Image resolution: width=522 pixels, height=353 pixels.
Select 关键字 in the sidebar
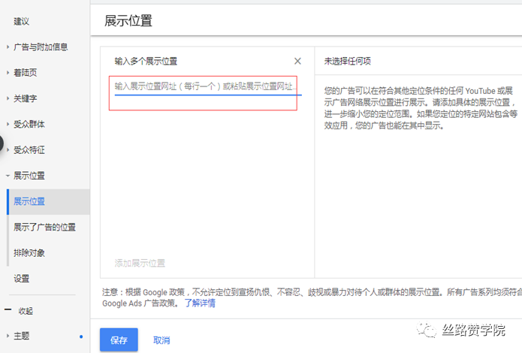(x=25, y=98)
